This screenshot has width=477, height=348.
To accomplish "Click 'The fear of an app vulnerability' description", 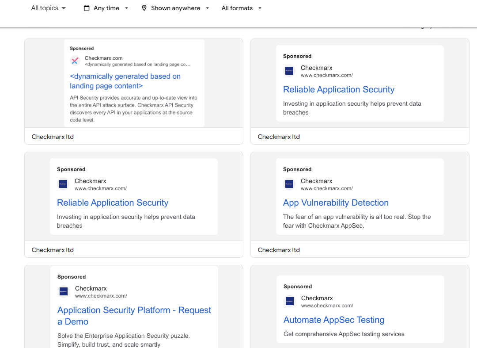I will click(357, 222).
